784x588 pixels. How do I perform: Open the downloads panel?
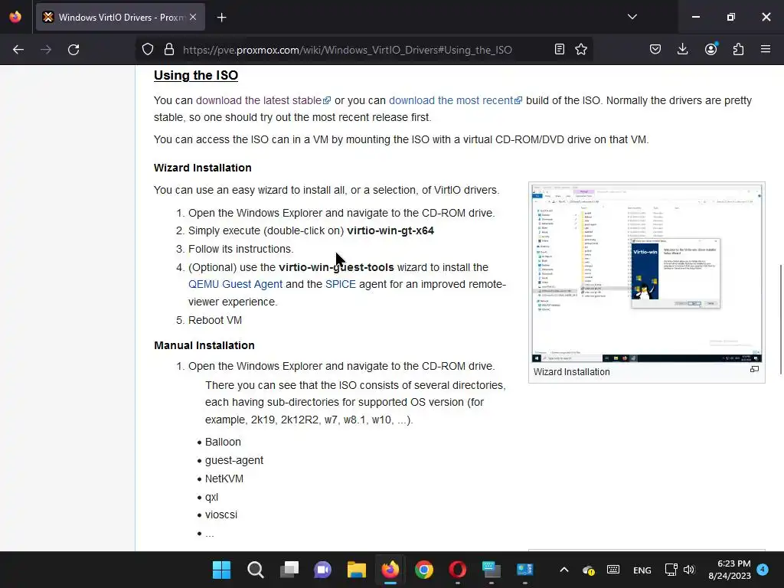(682, 49)
